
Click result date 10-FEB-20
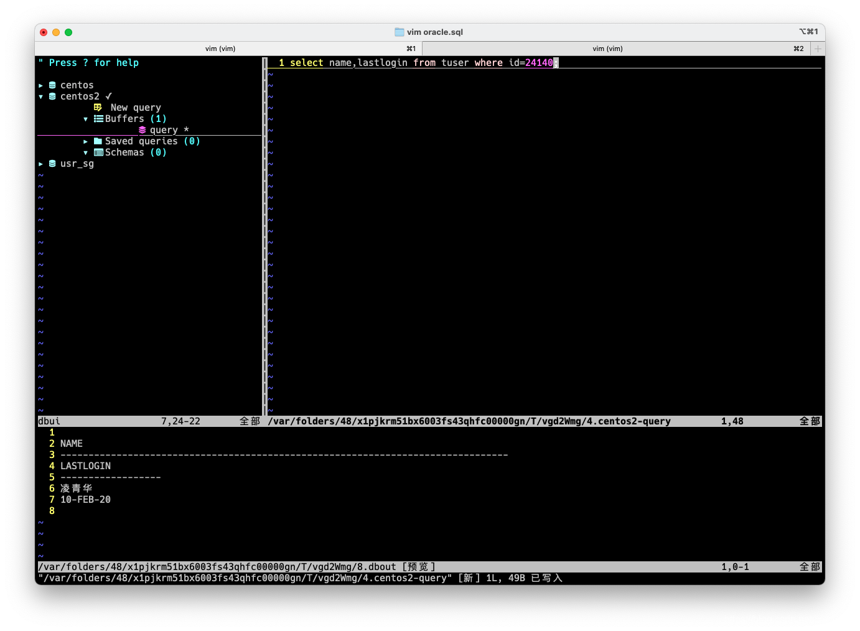[85, 500]
